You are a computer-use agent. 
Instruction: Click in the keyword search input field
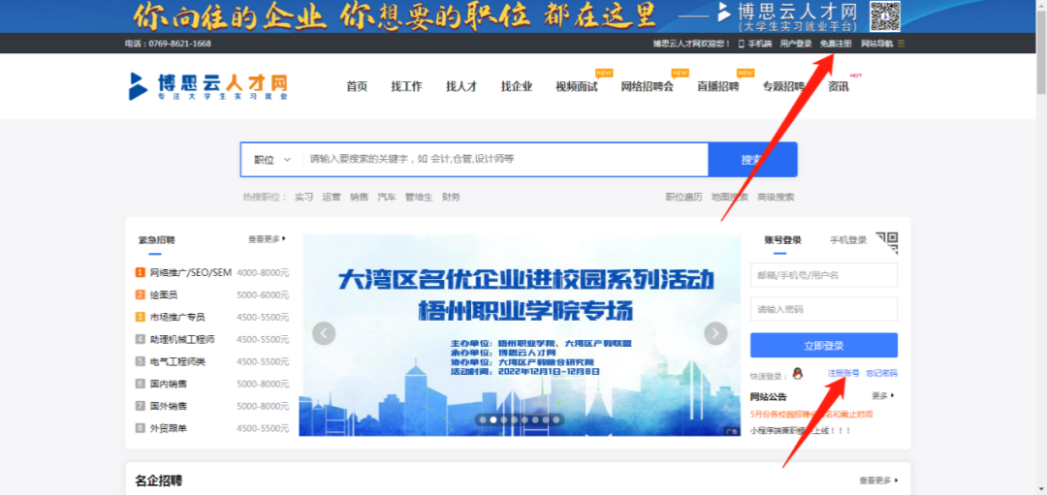[505, 160]
